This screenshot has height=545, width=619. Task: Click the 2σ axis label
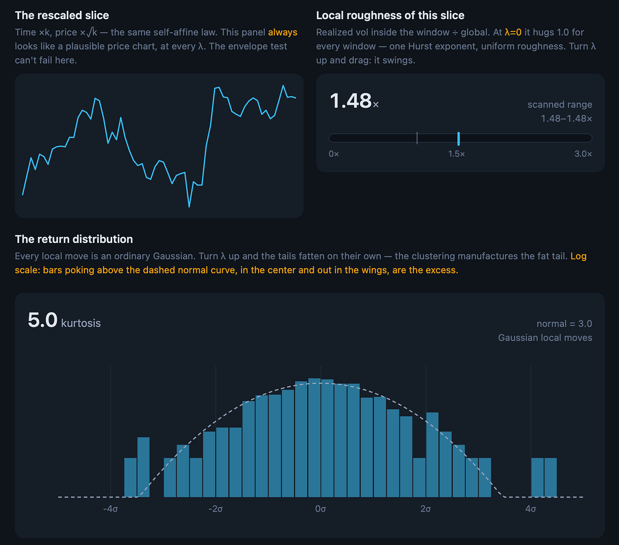pos(426,509)
